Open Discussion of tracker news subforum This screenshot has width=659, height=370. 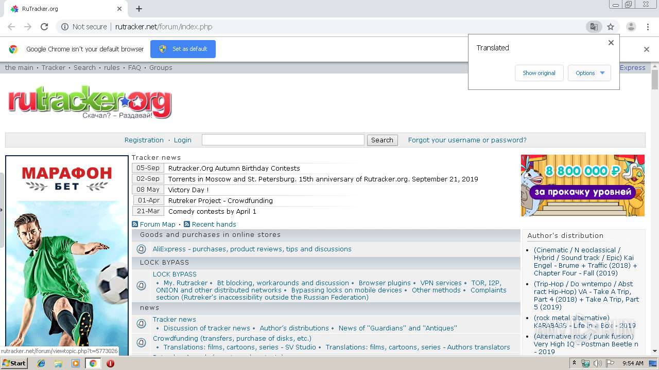pyautogui.click(x=207, y=328)
